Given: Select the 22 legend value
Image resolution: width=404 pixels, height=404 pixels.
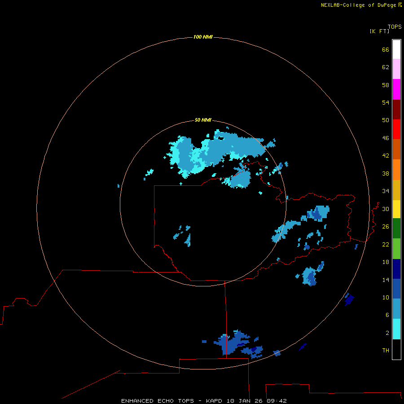Looking at the screenshot, I should point(386,245).
